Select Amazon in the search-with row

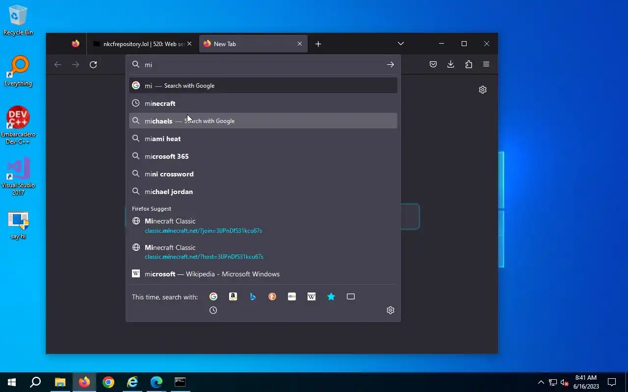pos(233,296)
